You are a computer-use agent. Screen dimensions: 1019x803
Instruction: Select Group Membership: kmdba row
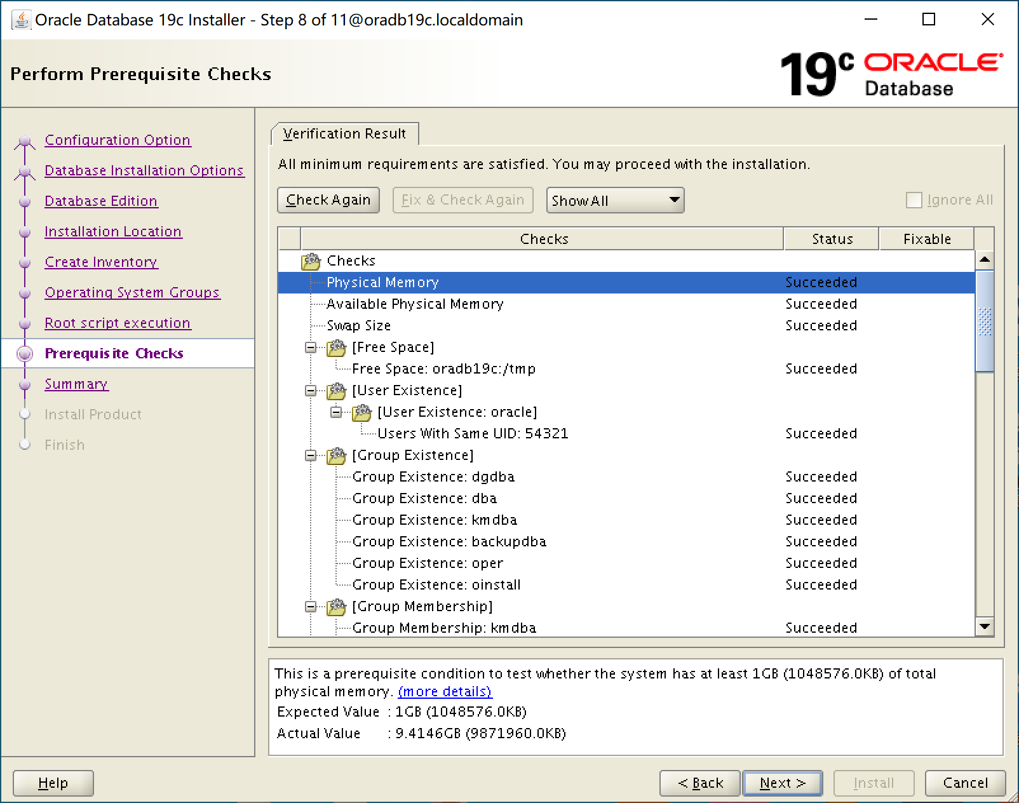[x=626, y=628]
